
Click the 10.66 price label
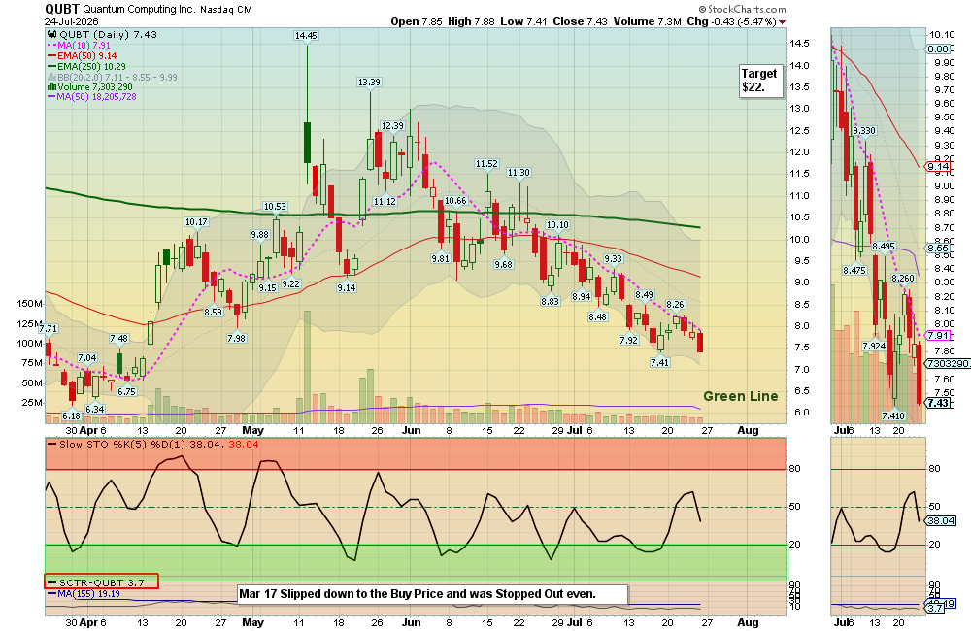click(455, 201)
